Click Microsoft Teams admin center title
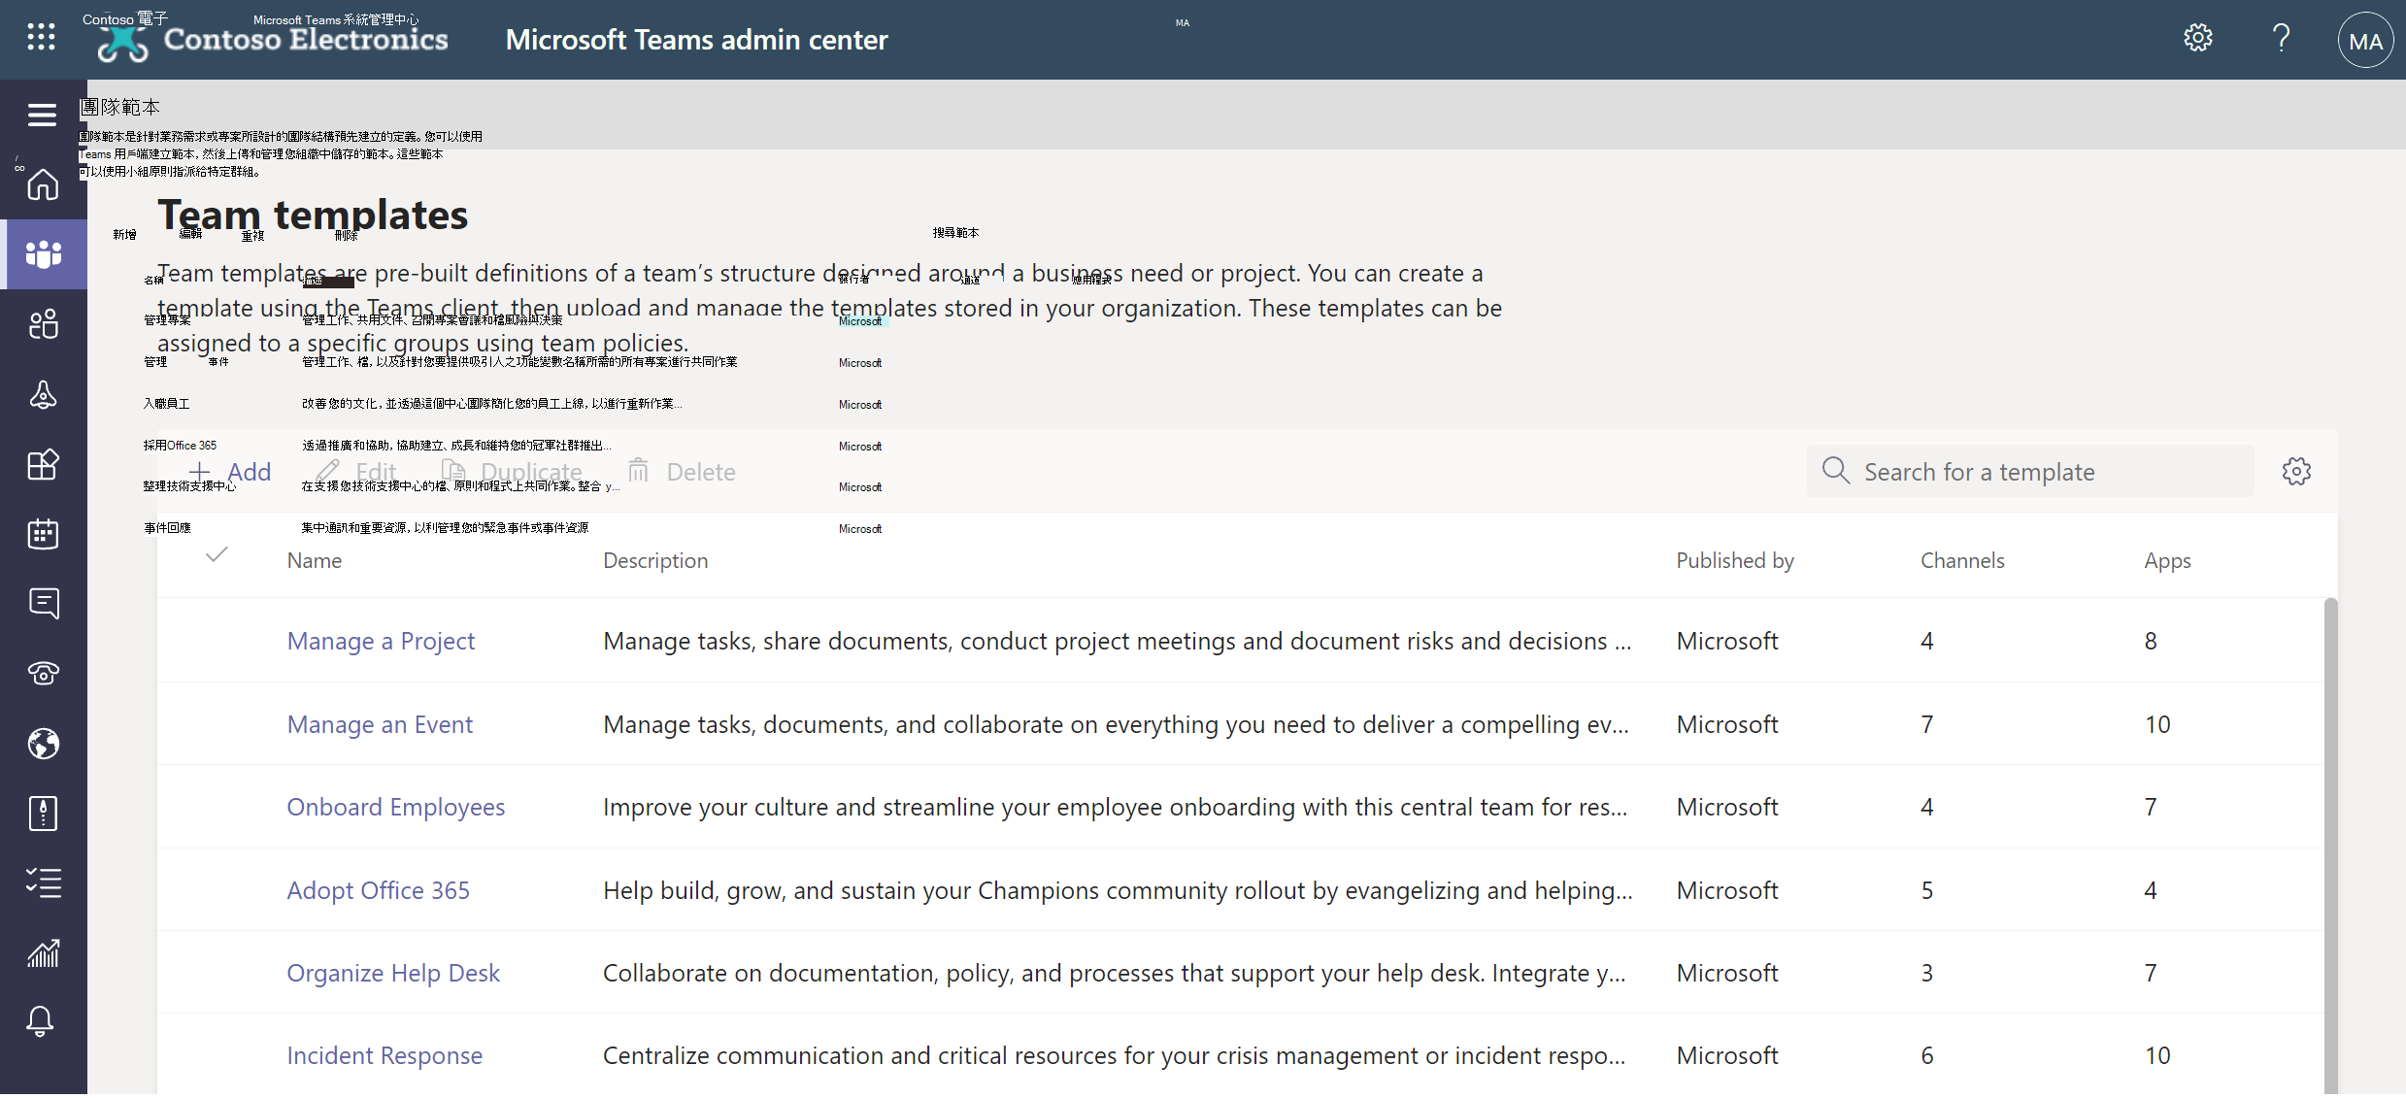The width and height of the screenshot is (2406, 1098). point(696,40)
